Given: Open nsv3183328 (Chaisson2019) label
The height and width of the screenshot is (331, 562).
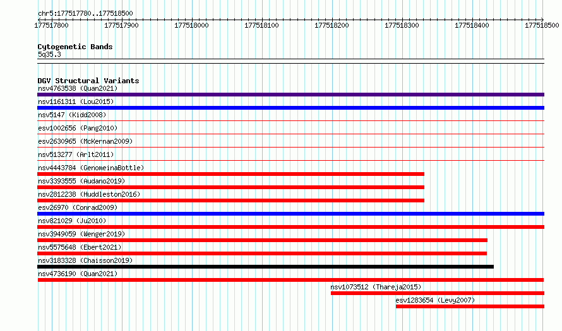Looking at the screenshot, I should click(x=85, y=260).
